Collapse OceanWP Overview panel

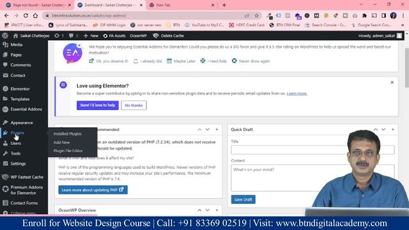(x=217, y=210)
